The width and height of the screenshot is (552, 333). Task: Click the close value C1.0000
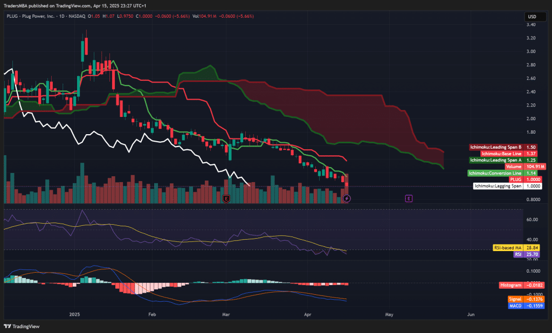[144, 16]
